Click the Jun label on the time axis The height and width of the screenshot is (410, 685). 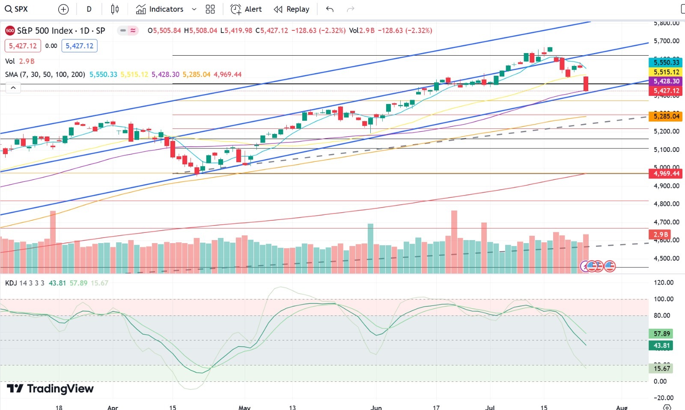[376, 407]
